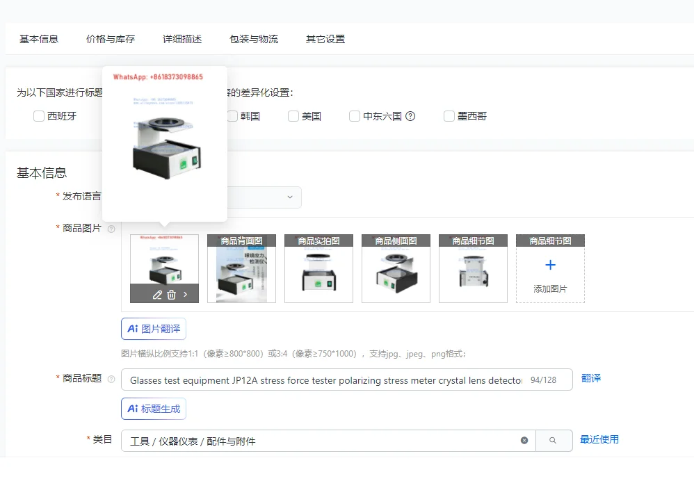Tick the 墨西哥 checkbox
The height and width of the screenshot is (497, 694).
449,116
